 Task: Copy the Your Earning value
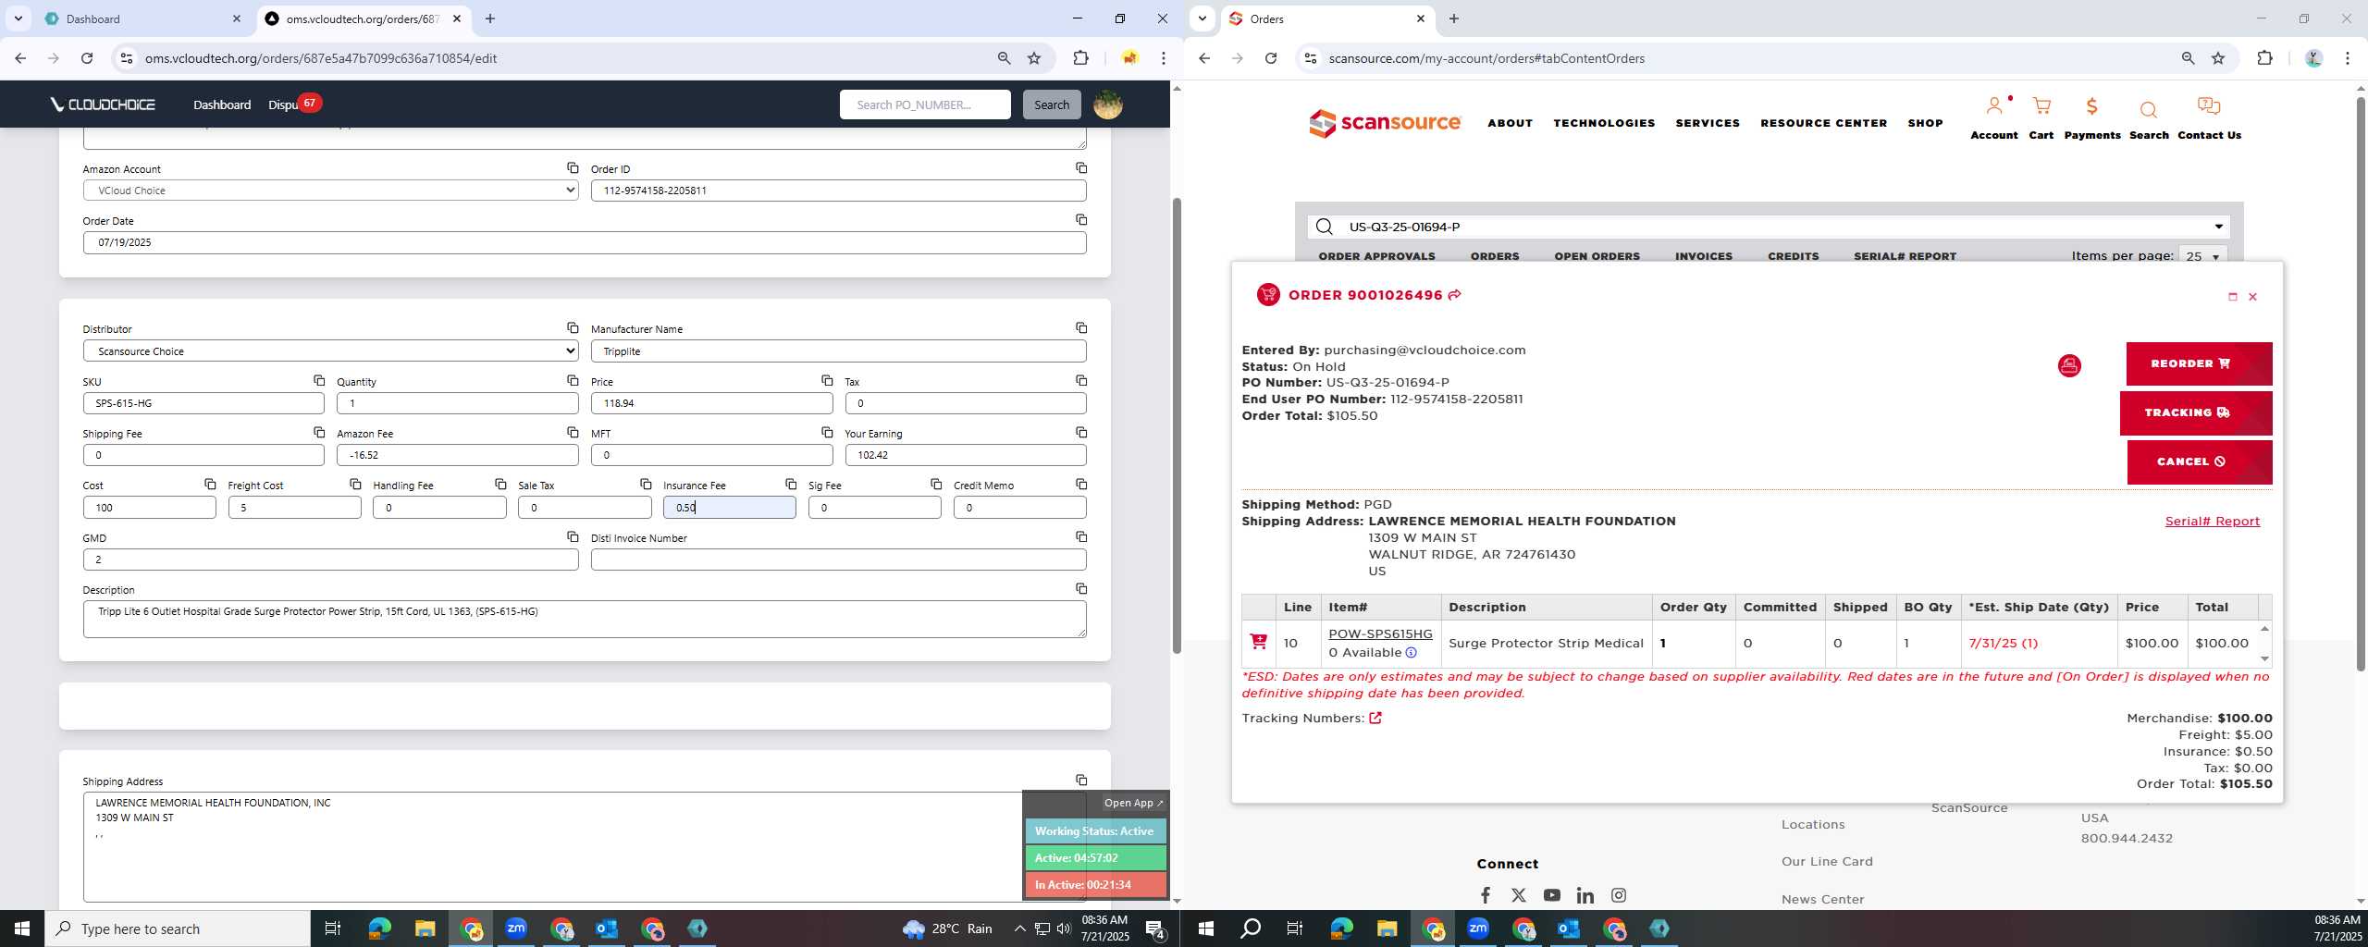1081,433
